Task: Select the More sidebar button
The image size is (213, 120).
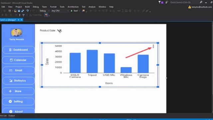Action: pos(18,91)
